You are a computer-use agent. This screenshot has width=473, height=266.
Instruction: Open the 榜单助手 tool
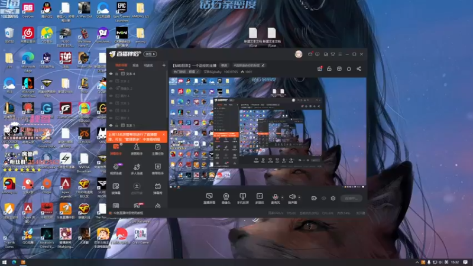click(157, 169)
